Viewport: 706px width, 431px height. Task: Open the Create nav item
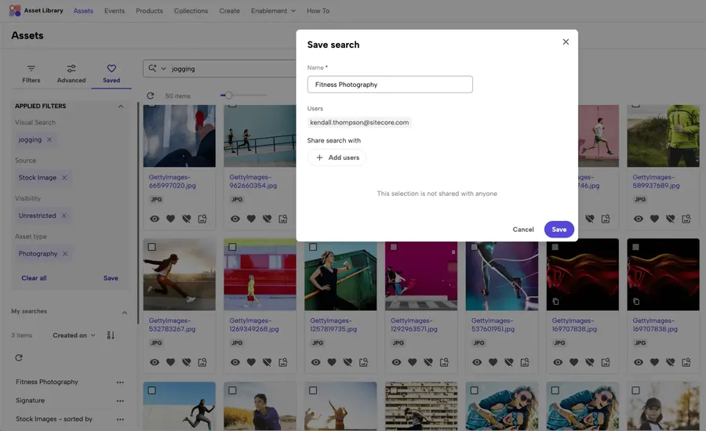point(230,11)
